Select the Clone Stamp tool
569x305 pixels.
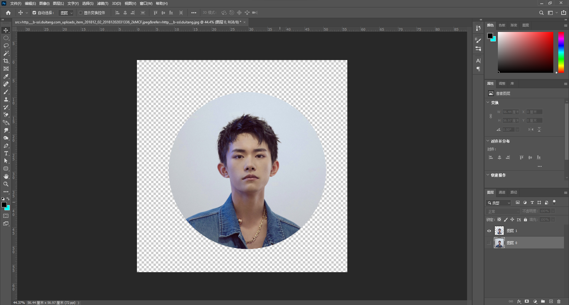coord(6,99)
